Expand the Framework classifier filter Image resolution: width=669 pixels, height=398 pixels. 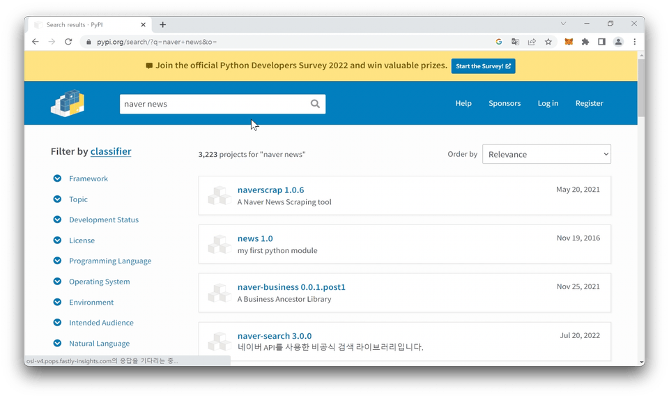[x=57, y=178]
